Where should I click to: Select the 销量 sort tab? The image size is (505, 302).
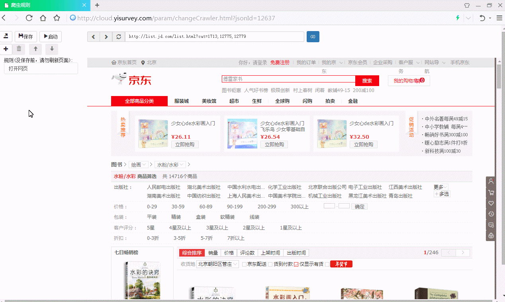pos(213,253)
